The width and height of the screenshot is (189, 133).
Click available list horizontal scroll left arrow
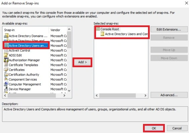point(5,96)
